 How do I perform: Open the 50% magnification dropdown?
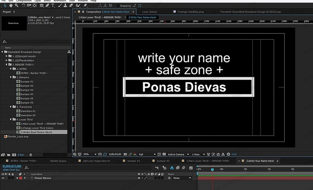point(90,154)
